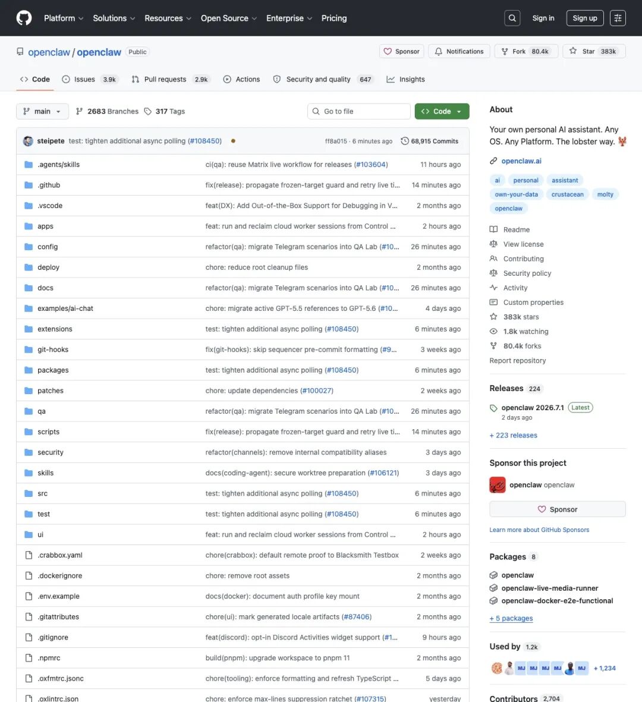The image size is (642, 702).
Task: Open pull request #103604 link
Action: coord(371,165)
